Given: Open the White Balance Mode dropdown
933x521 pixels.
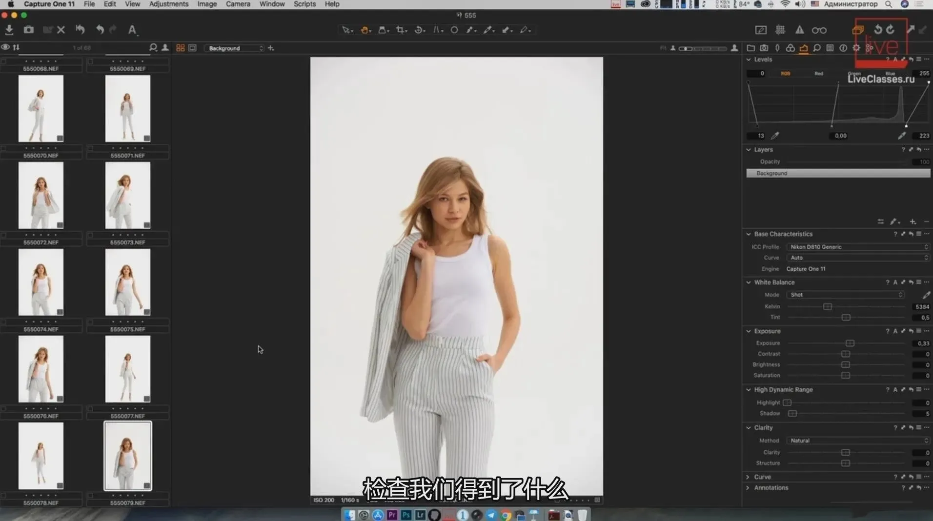Looking at the screenshot, I should tap(846, 295).
